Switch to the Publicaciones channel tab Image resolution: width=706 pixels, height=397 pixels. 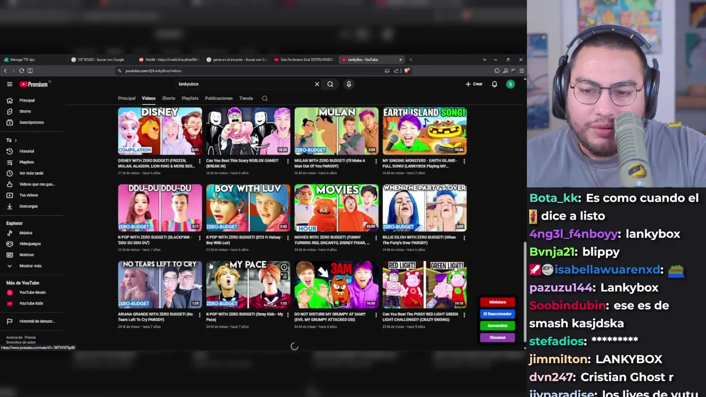(x=218, y=98)
